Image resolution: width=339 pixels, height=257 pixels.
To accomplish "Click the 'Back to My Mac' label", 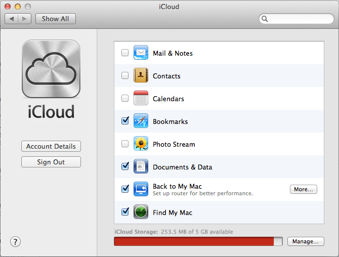I will pyautogui.click(x=177, y=186).
